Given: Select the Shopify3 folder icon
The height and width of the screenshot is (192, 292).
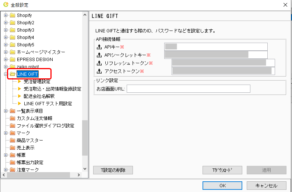Looking at the screenshot, I should tap(13, 30).
